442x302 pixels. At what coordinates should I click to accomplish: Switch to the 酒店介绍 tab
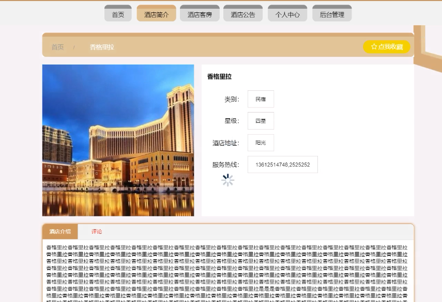click(60, 232)
